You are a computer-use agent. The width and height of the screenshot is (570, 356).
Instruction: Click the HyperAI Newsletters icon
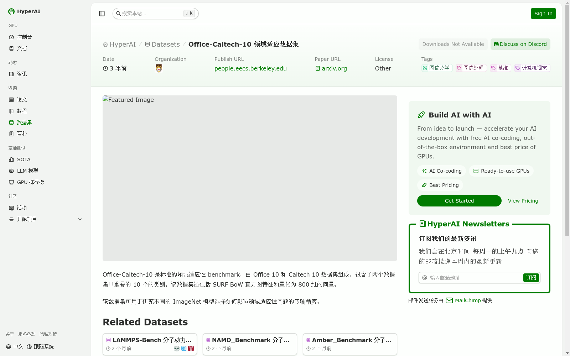(423, 224)
